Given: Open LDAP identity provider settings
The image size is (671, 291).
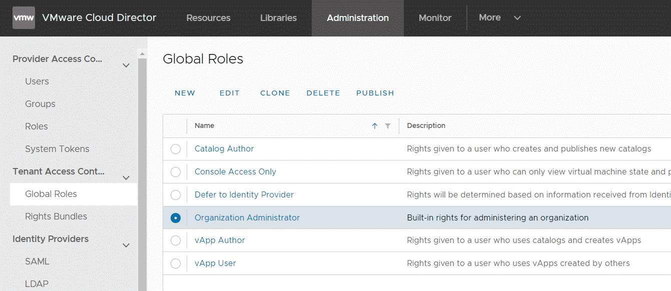Looking at the screenshot, I should [37, 284].
